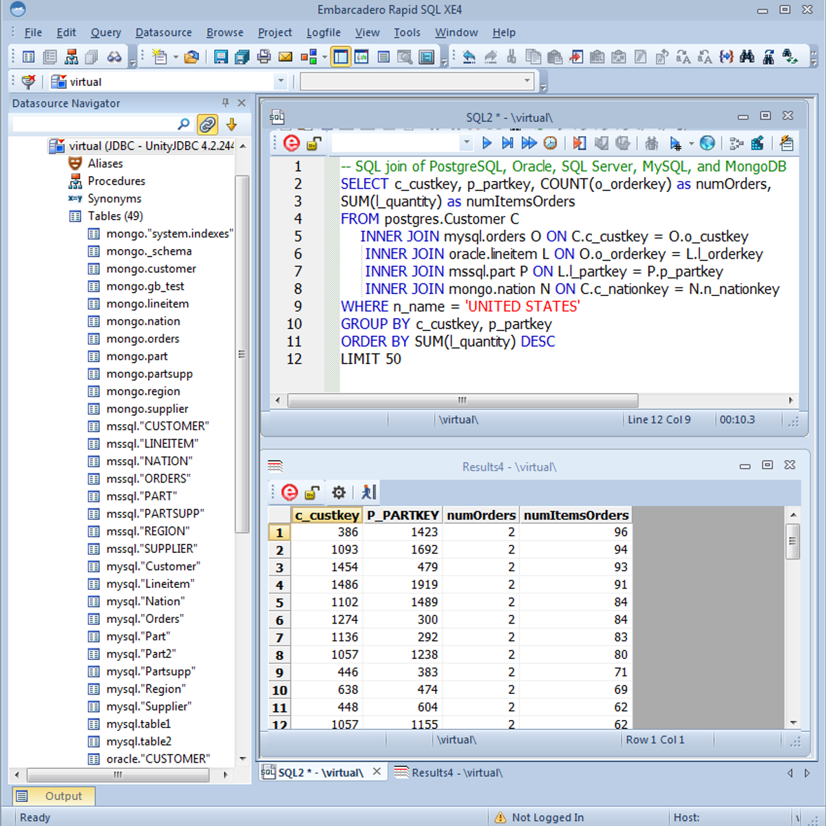Click the sort icon in Results toolbar
Viewport: 826px width, 826px height.
[368, 492]
